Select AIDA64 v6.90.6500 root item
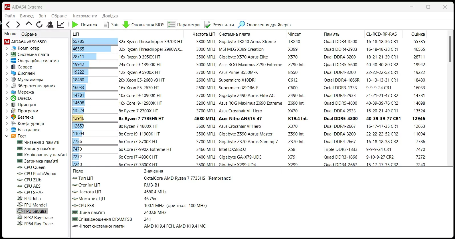This screenshot has width=455, height=239. [x=25, y=42]
